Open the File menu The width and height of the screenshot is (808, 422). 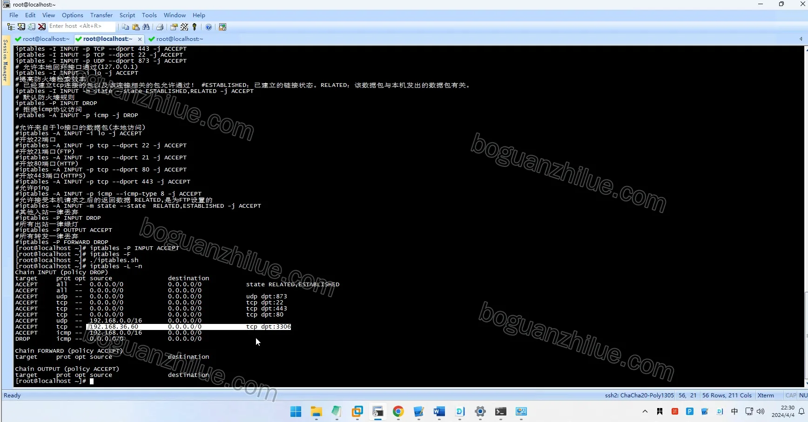coord(13,15)
